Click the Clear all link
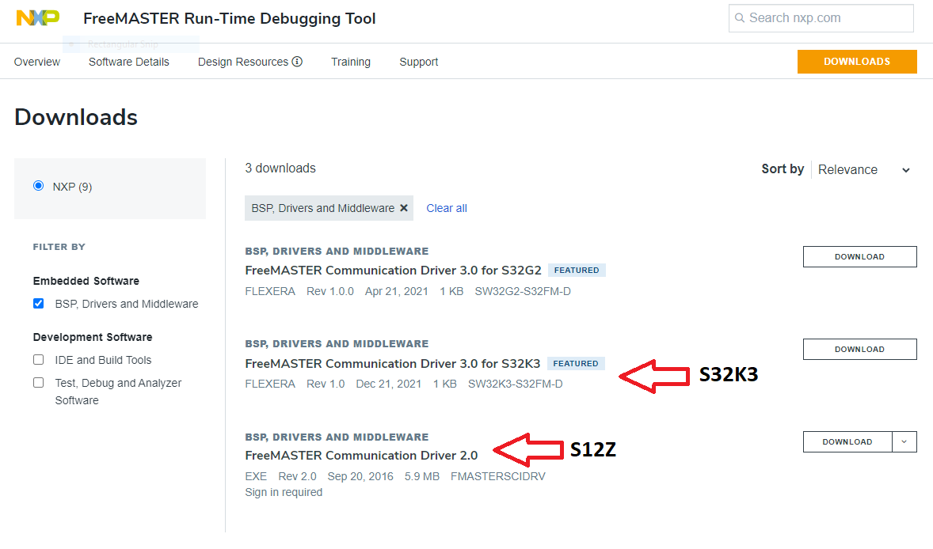Image resolution: width=933 pixels, height=549 pixels. click(x=446, y=207)
